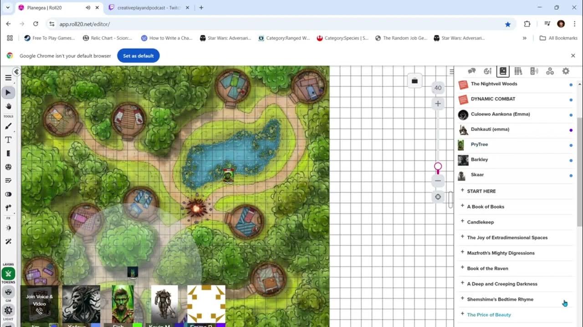Open the page toolbox briefcase button
This screenshot has width=583, height=327.
[x=414, y=81]
